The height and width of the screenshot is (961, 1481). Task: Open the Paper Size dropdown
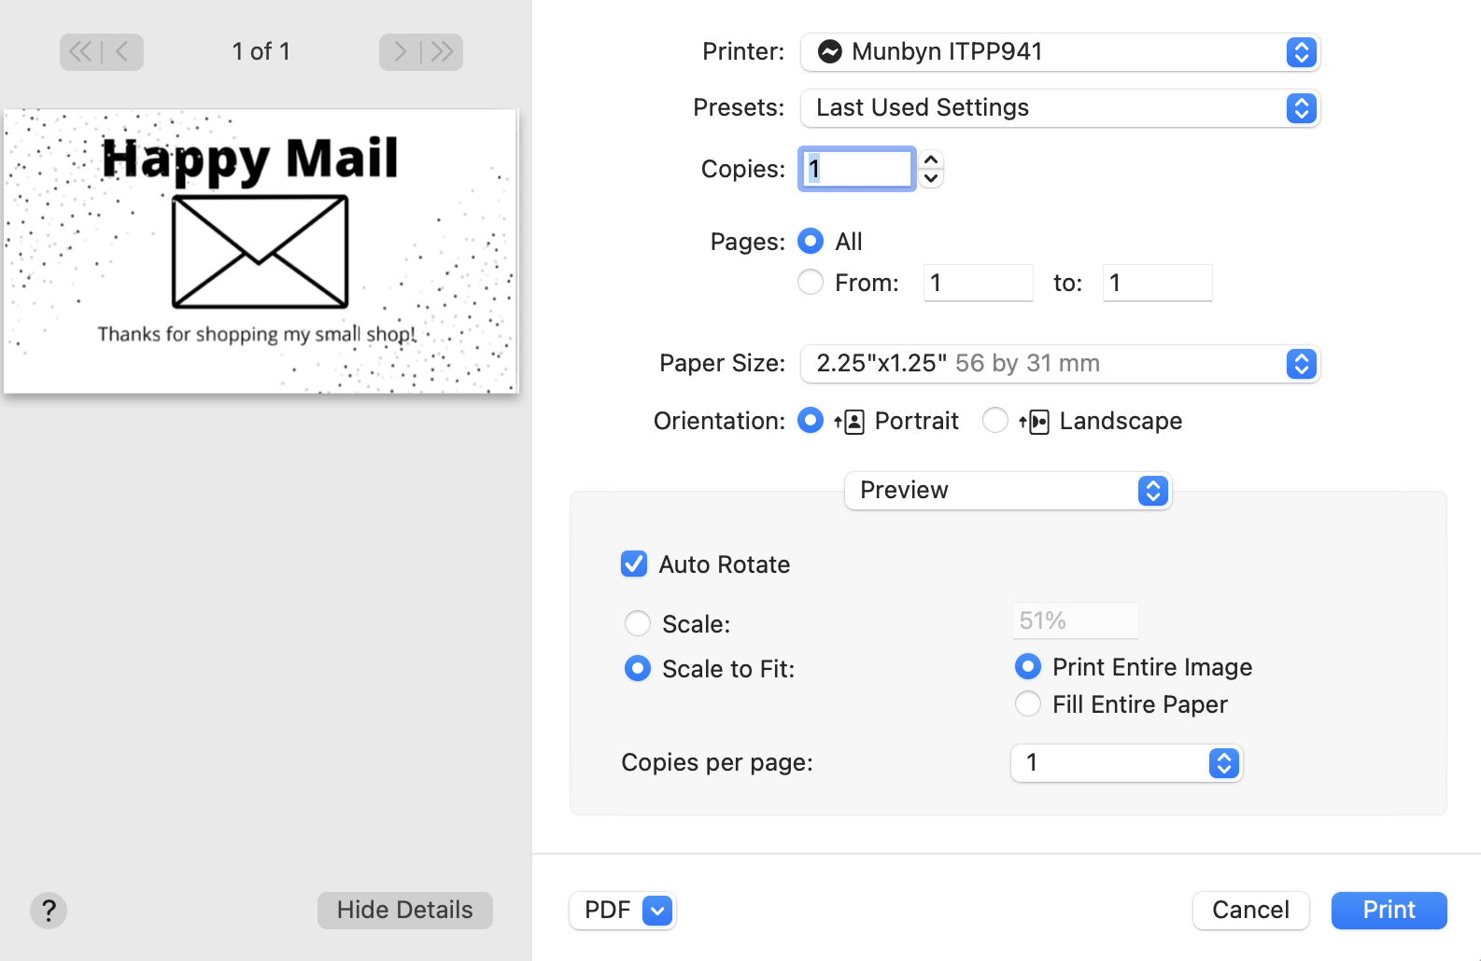pyautogui.click(x=1060, y=364)
